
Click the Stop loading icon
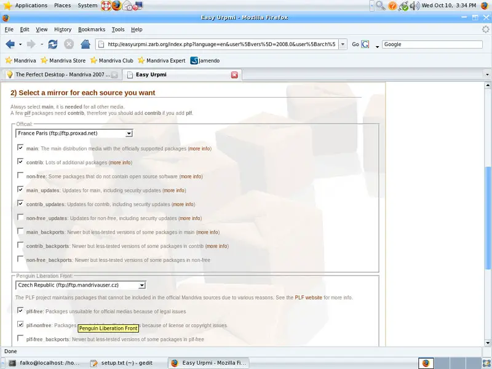(x=69, y=44)
